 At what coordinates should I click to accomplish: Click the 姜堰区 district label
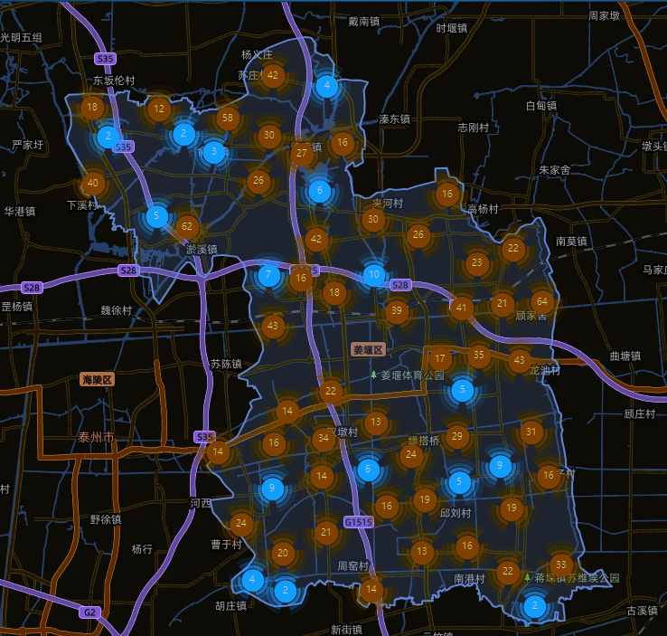click(x=369, y=349)
